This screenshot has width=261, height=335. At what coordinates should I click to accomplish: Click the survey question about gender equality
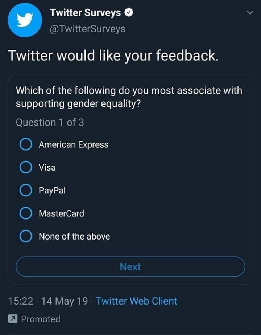(x=129, y=97)
